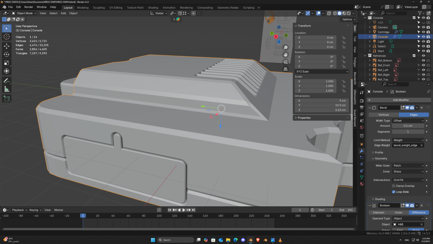Select the Rotate tool
The height and width of the screenshot is (244, 433).
coord(6,54)
